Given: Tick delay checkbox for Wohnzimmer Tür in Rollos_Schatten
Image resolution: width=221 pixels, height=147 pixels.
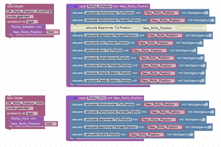Looking at the screenshot, I should [x=207, y=13].
